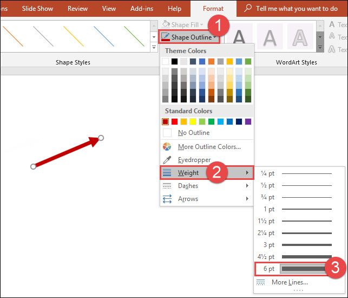
Task: Open the Slide Show tab
Action: point(37,9)
